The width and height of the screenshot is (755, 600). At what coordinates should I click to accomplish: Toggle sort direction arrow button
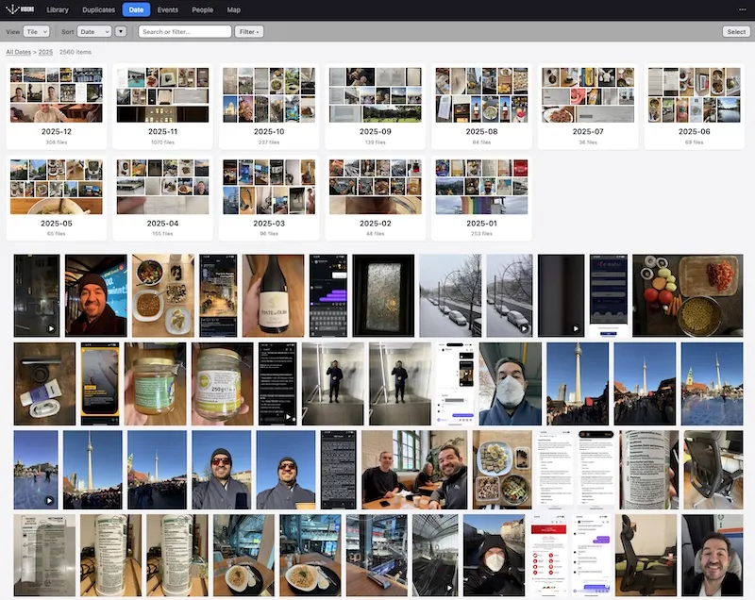[x=121, y=32]
